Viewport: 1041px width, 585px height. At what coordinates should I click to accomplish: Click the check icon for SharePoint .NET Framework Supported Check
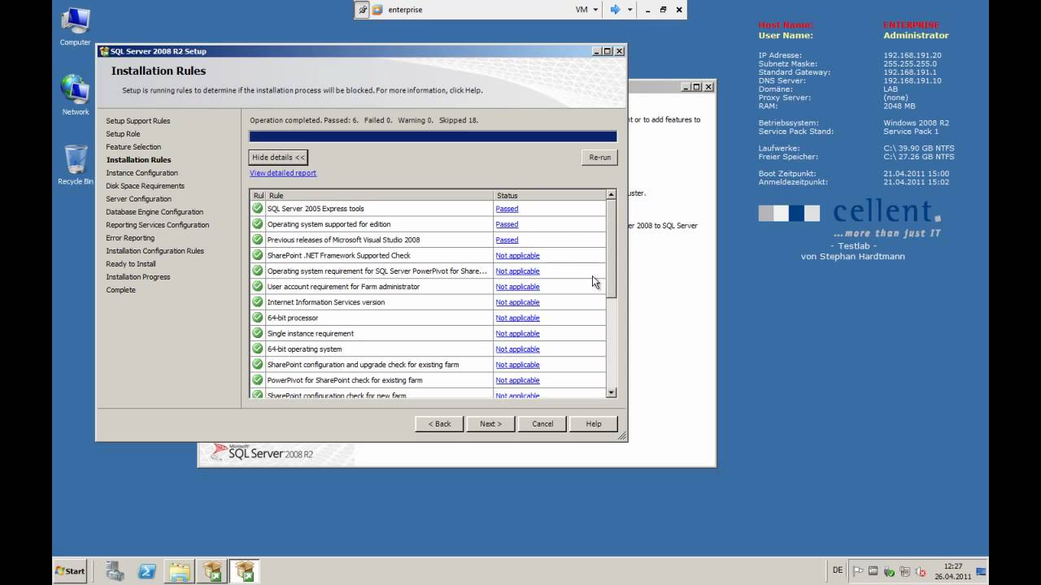[258, 255]
